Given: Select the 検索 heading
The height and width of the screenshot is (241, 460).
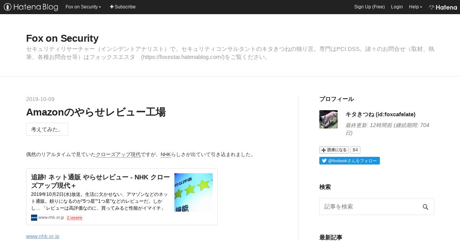Looking at the screenshot, I should click(x=325, y=187).
